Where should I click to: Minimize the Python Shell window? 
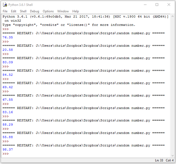click(145, 5)
